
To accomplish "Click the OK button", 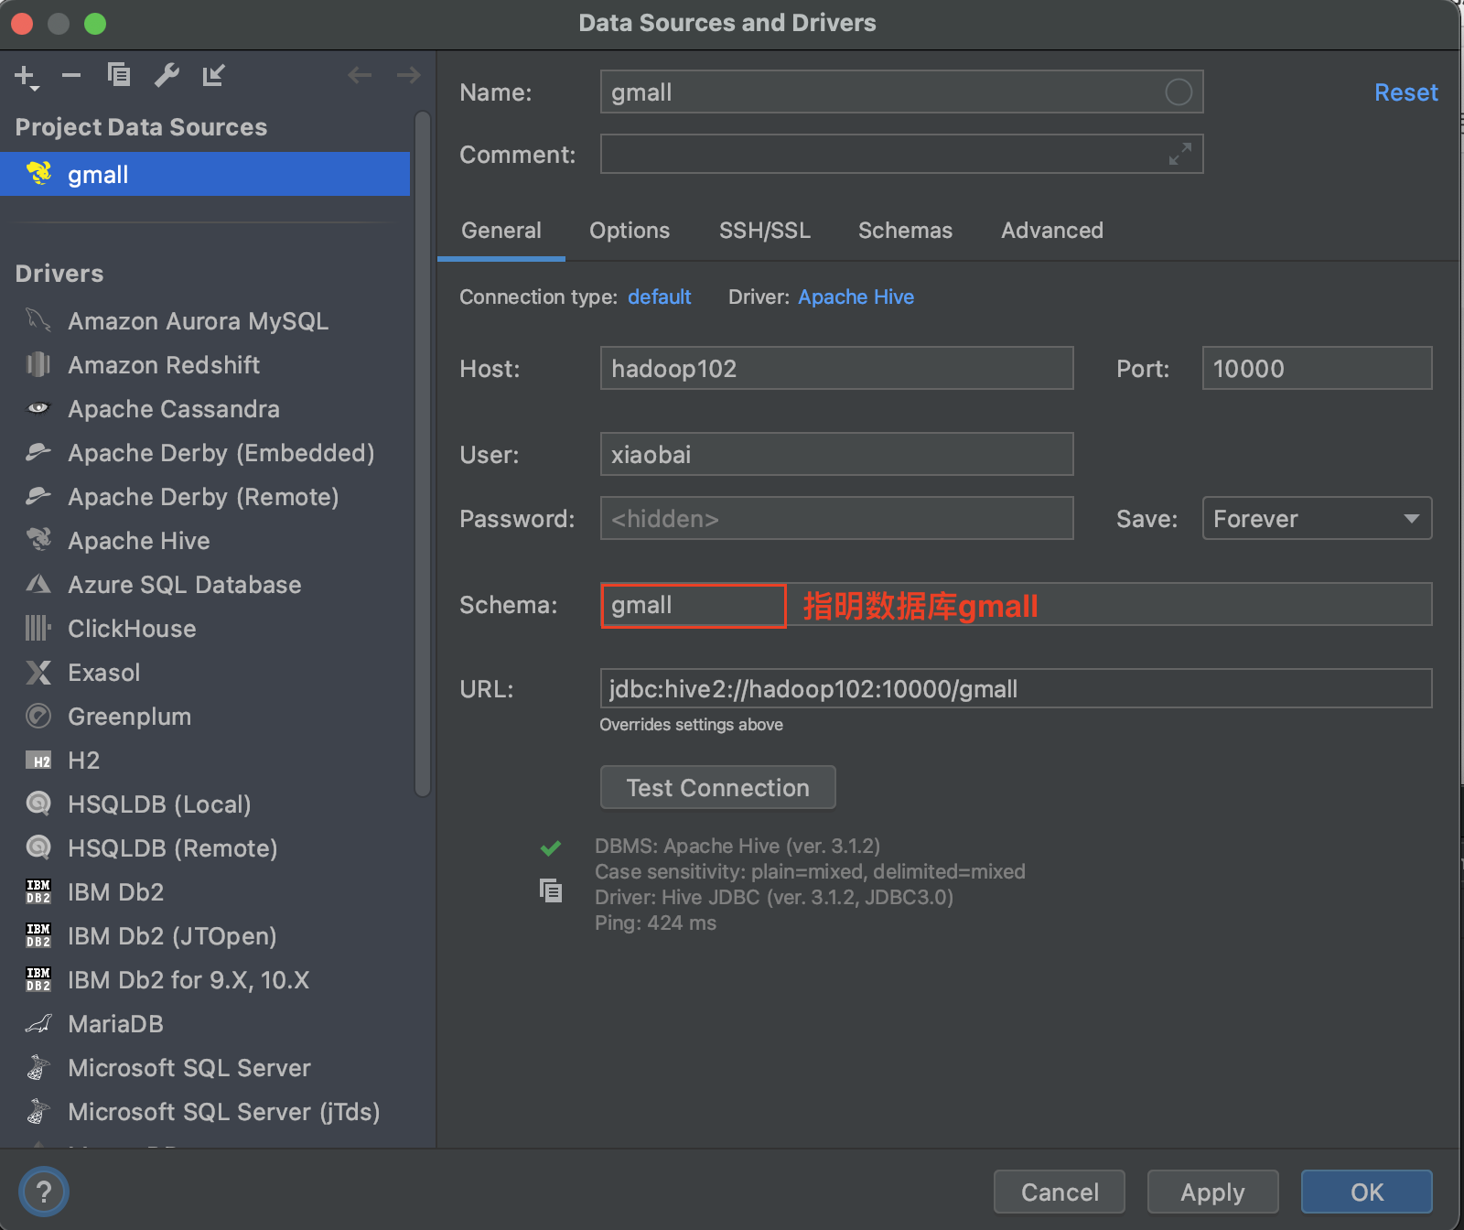I will click(1367, 1192).
